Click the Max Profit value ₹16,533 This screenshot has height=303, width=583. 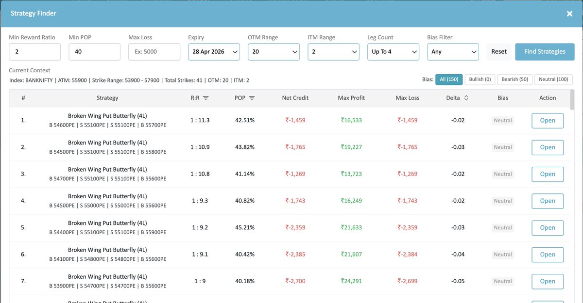351,120
